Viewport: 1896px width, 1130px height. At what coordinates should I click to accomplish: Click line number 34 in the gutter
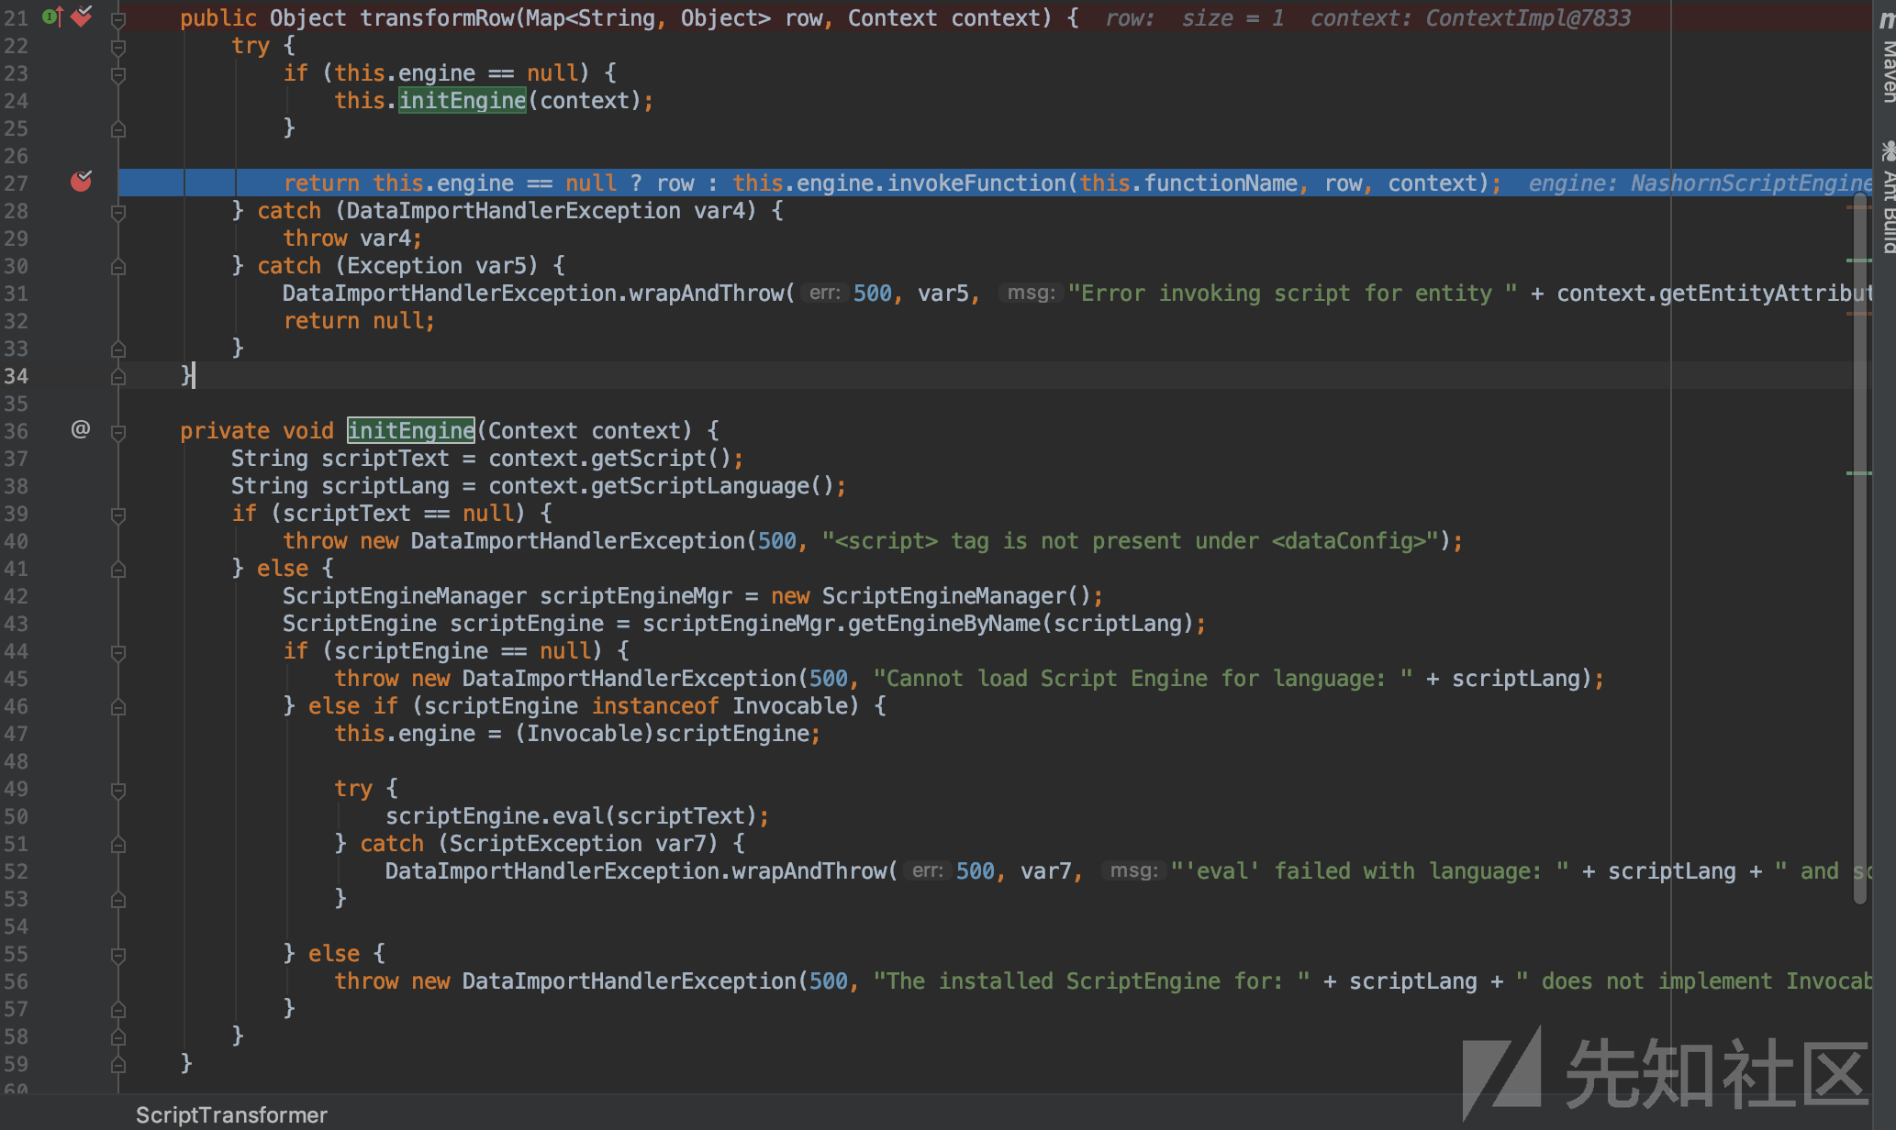17,376
